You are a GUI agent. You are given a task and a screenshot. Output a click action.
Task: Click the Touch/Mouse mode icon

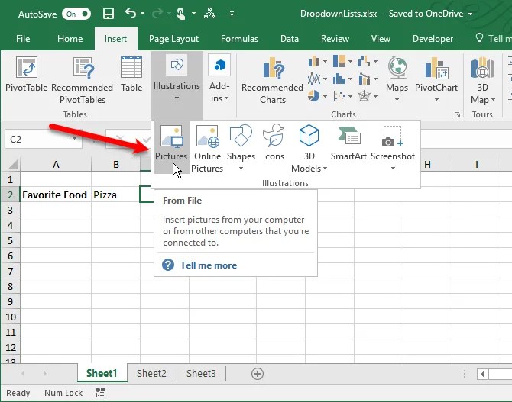[180, 14]
